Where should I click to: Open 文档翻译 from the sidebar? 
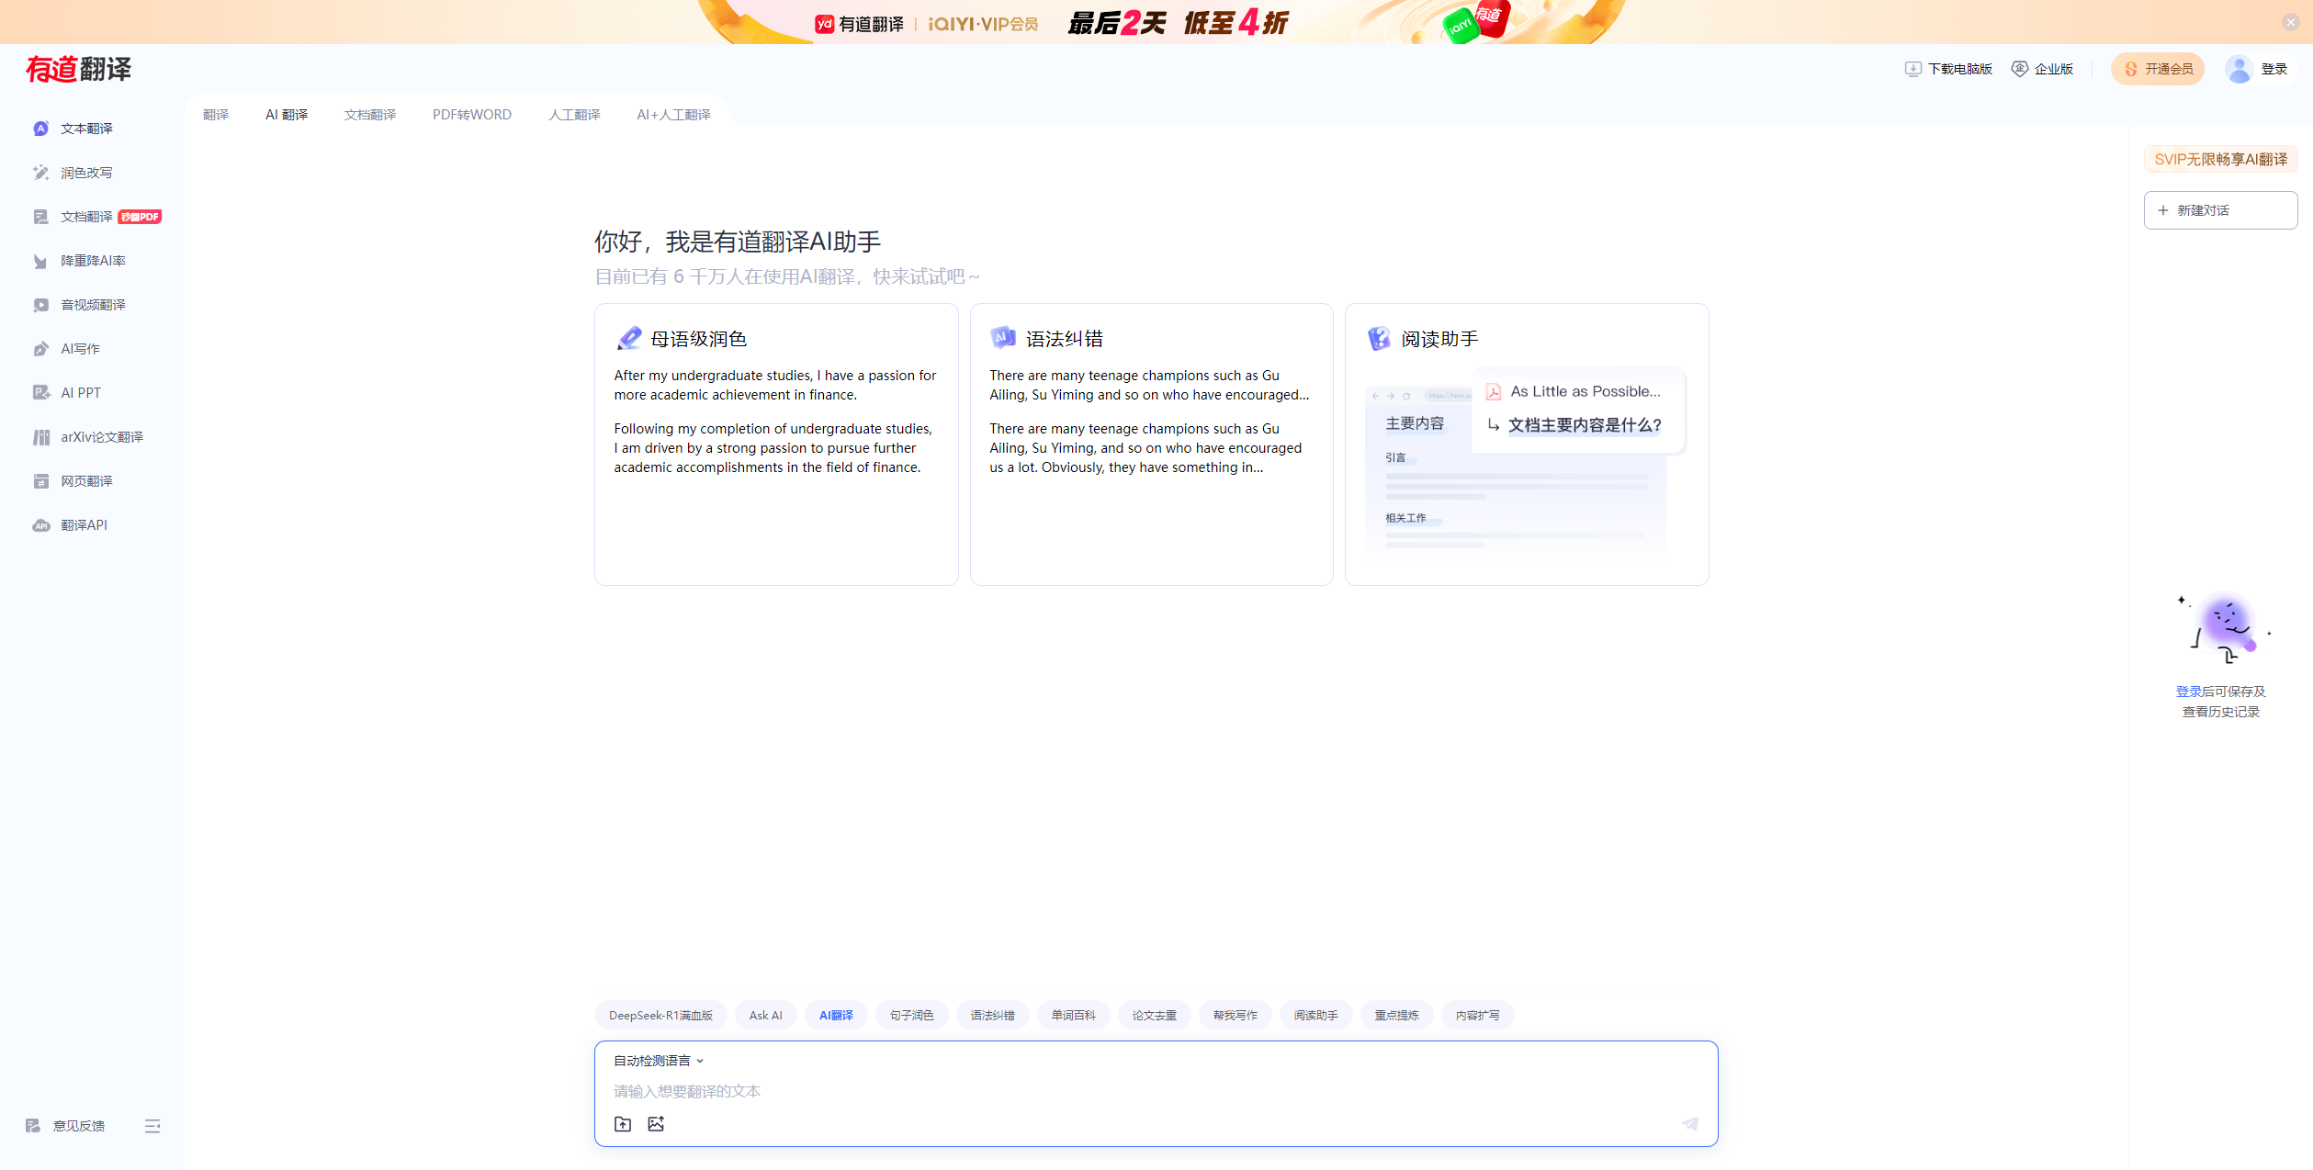[x=86, y=216]
